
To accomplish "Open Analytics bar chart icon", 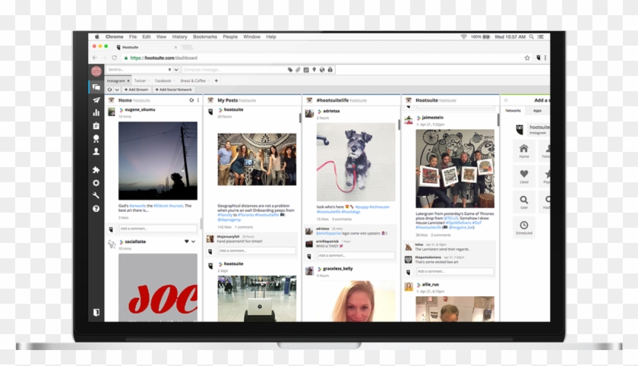I will click(96, 112).
